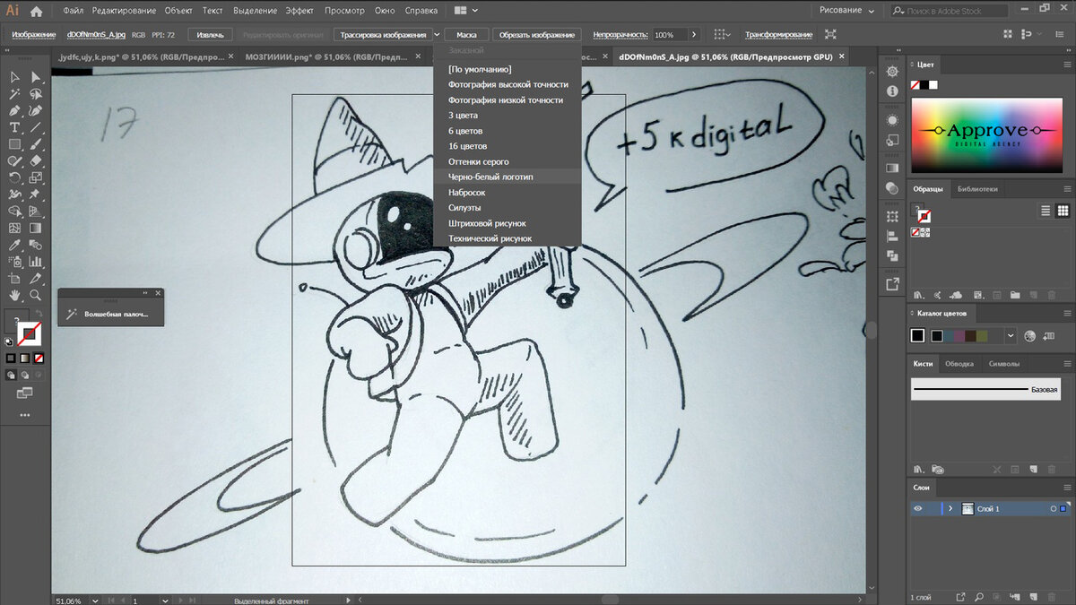Enable Draw Normal mode
This screenshot has height=605, width=1076.
coord(12,375)
